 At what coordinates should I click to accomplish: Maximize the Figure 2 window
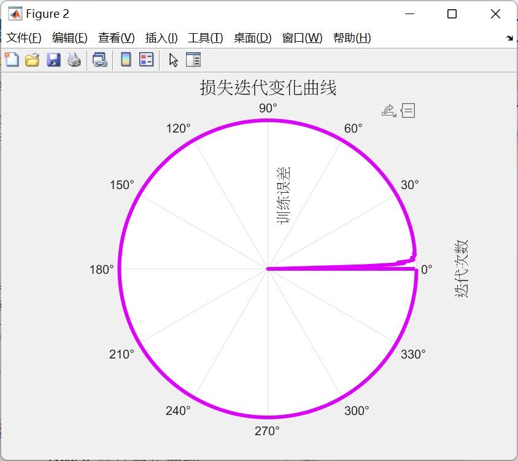(452, 14)
